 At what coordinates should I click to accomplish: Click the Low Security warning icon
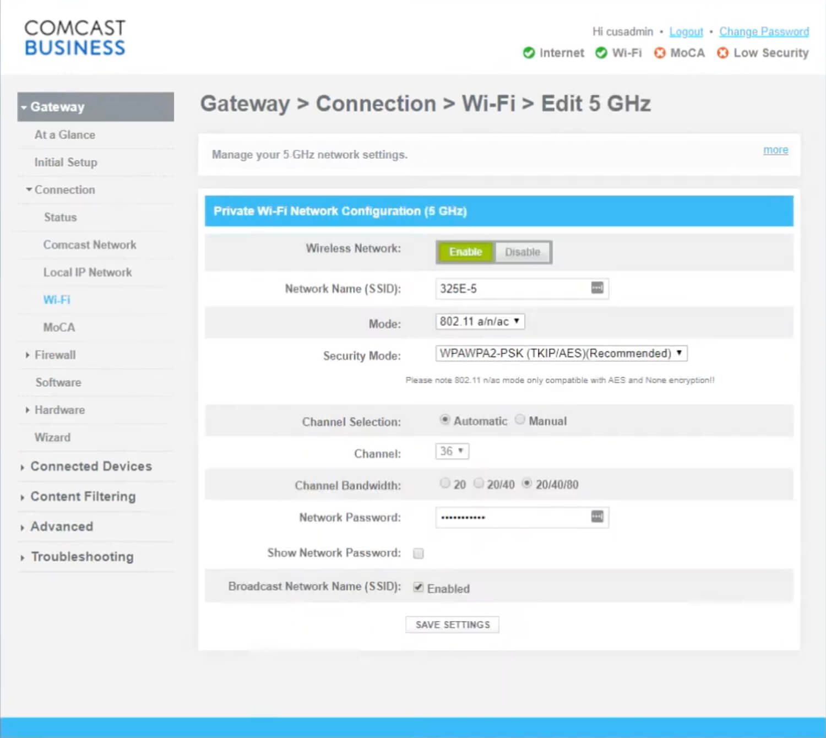click(x=722, y=53)
